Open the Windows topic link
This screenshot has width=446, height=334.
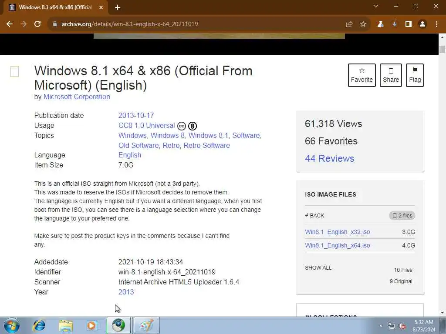coord(132,136)
